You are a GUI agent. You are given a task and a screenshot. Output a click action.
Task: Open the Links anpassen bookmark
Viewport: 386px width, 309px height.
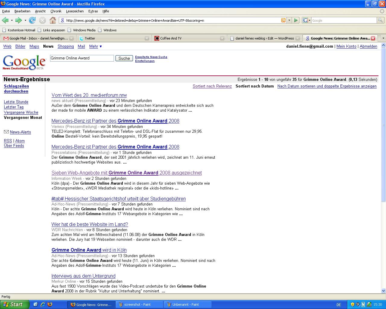(x=51, y=30)
